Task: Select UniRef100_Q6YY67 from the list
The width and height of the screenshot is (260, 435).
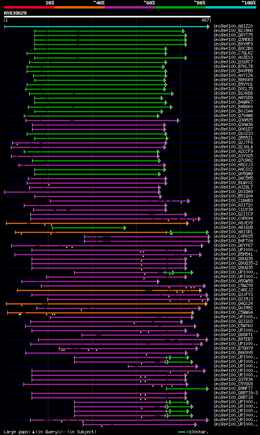Action: (x=233, y=246)
